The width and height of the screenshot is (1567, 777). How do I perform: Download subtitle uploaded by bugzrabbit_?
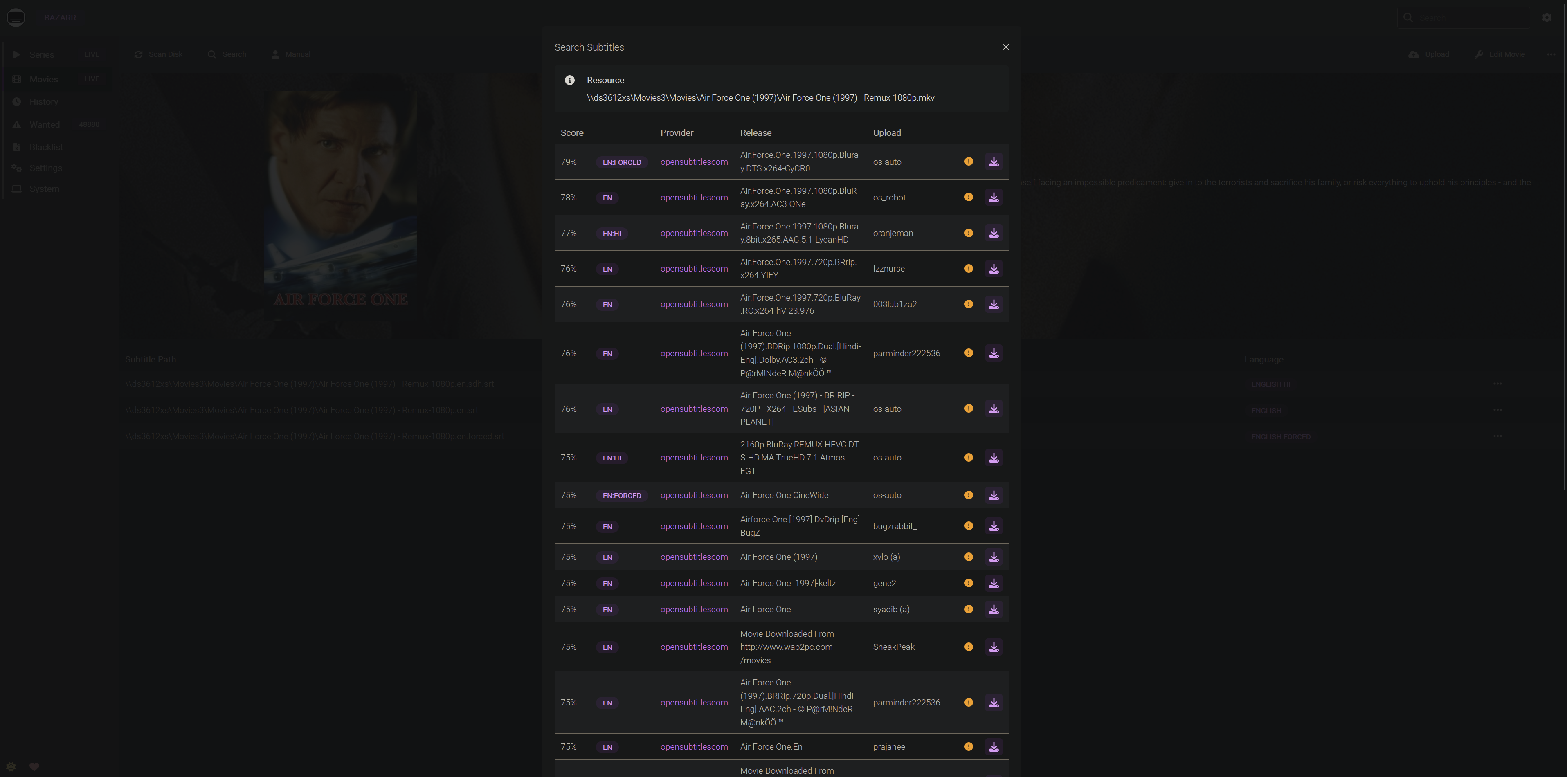(x=994, y=526)
